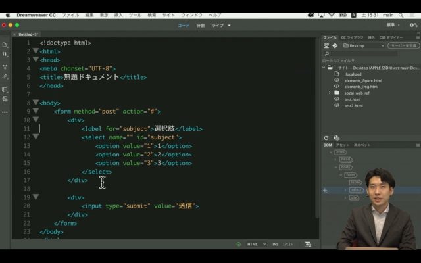The image size is (421, 263).
Task: Open the Live view dropdown arrow
Action: click(229, 26)
